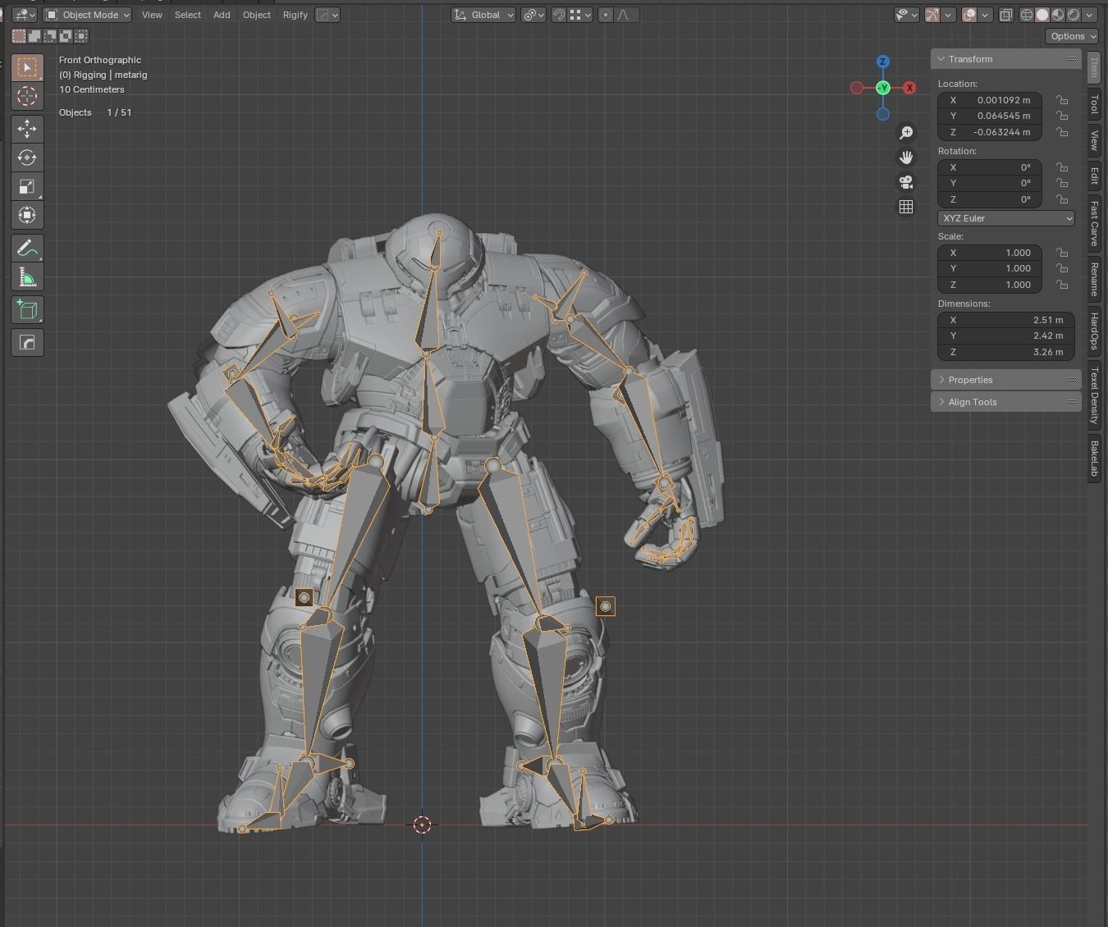
Task: Toggle camera view icon
Action: pyautogui.click(x=906, y=182)
